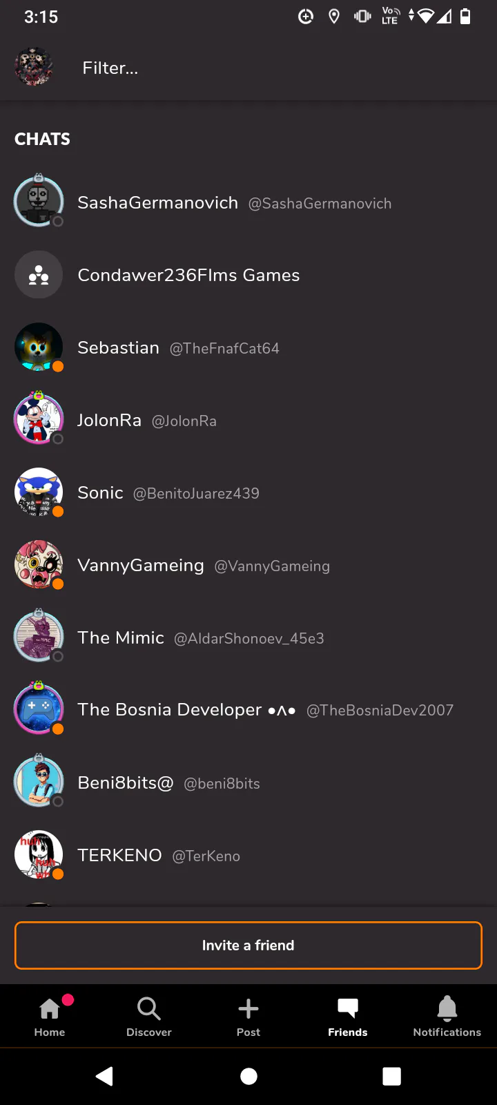
Task: Open chat with Beni8bits@
Action: coord(126,783)
